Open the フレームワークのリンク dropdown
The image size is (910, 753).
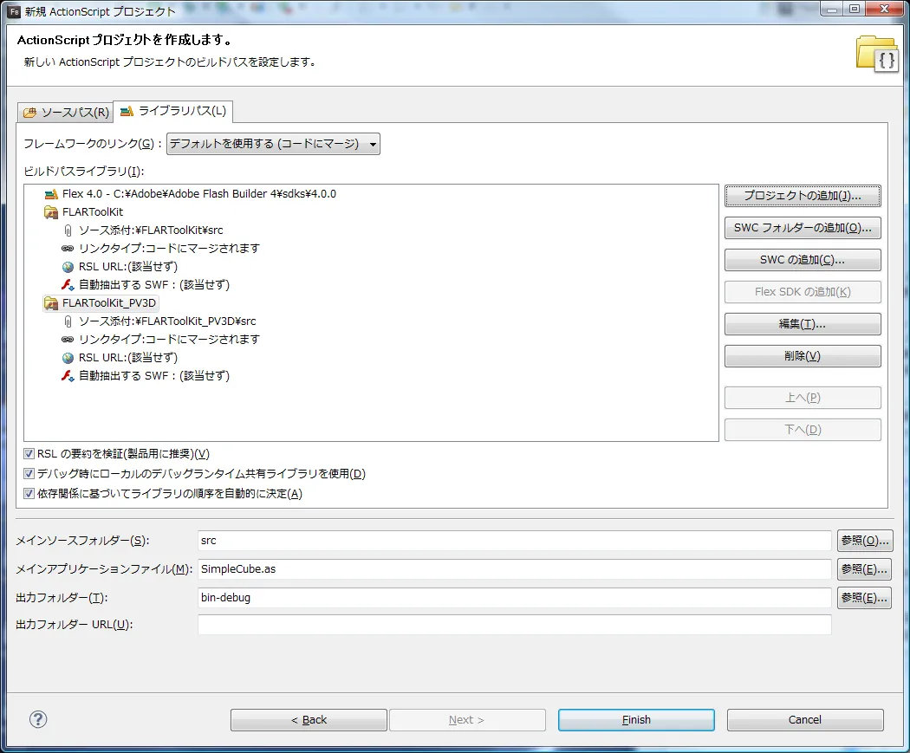(x=273, y=144)
